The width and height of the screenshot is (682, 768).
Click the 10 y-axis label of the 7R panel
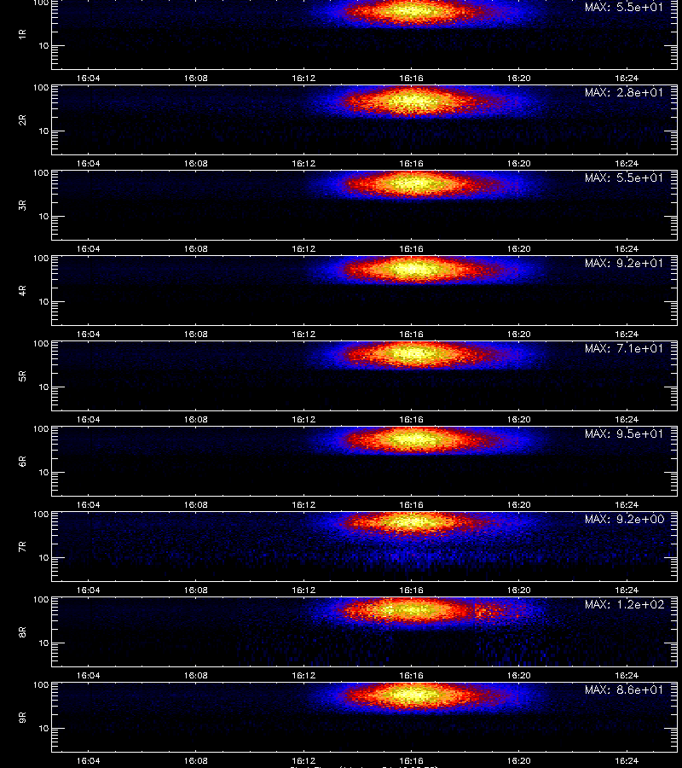(x=43, y=558)
